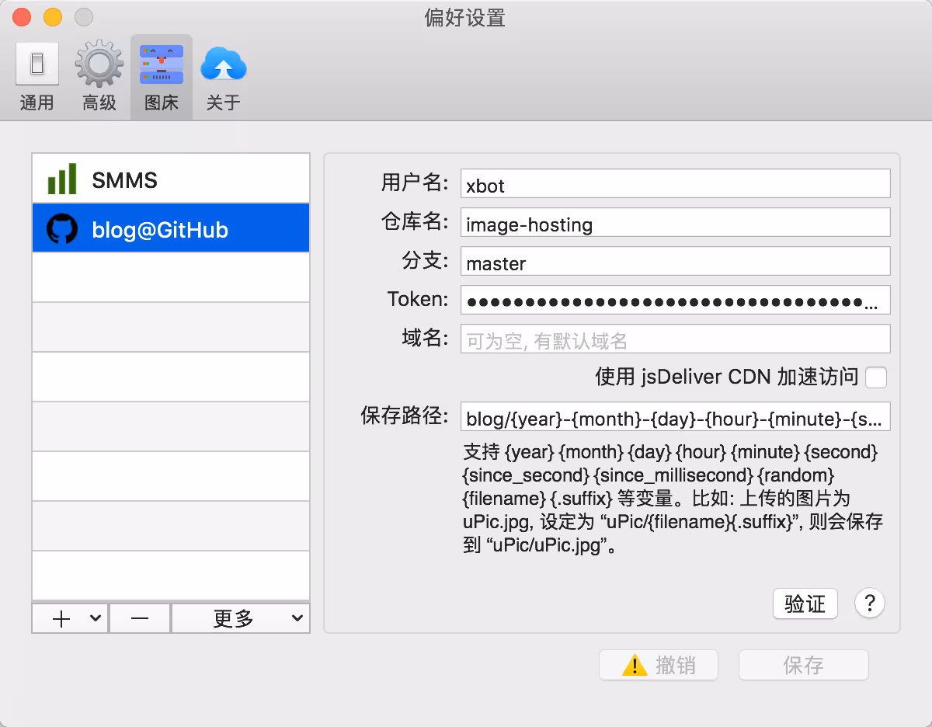Viewport: 932px width, 727px height.
Task: Click into the masked Token field
Action: 675,301
